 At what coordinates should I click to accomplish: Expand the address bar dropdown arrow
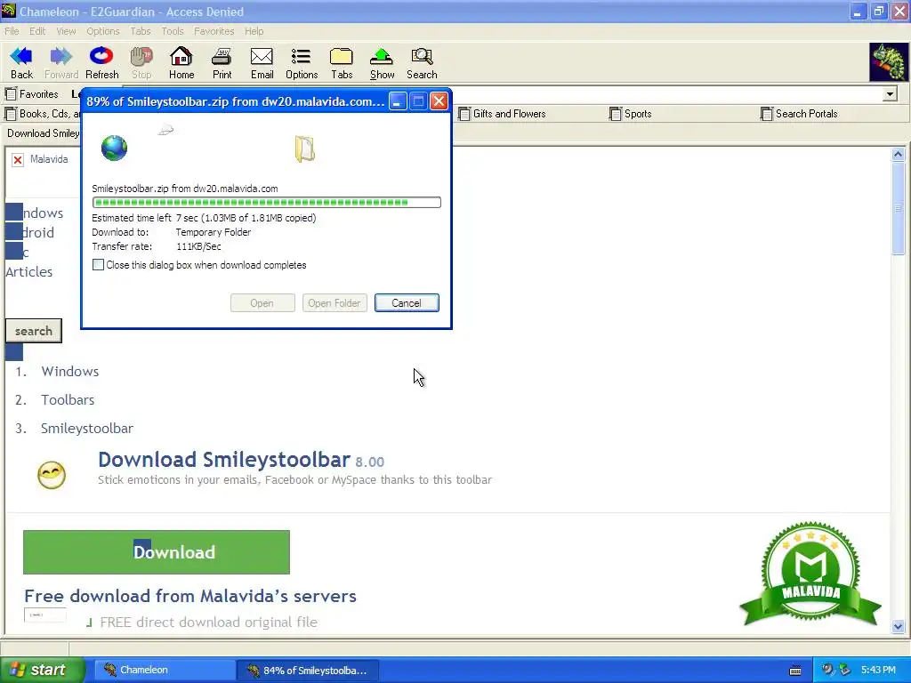[x=890, y=94]
